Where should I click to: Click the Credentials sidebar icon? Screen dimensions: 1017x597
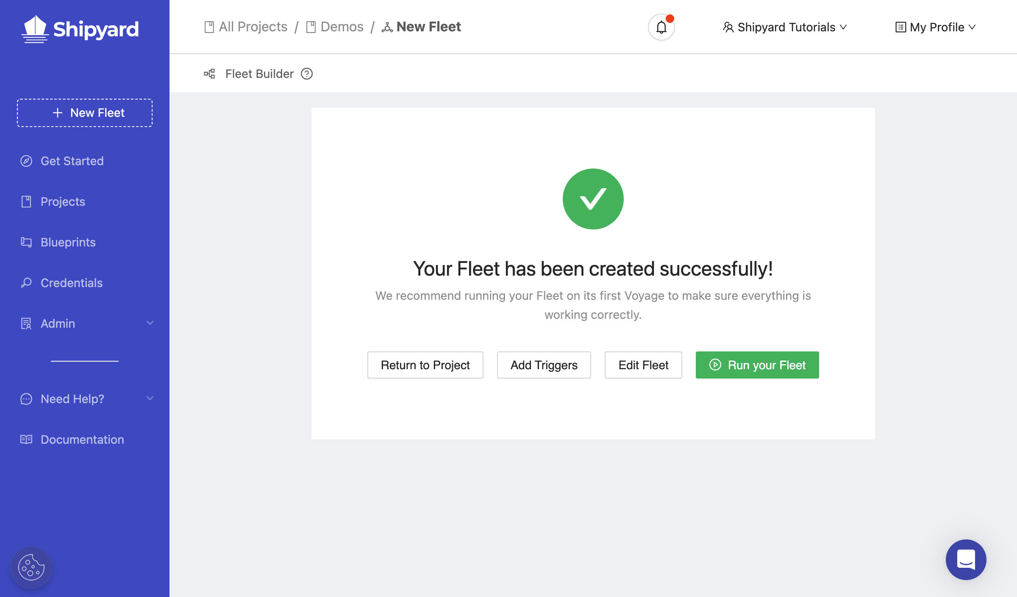click(x=25, y=283)
